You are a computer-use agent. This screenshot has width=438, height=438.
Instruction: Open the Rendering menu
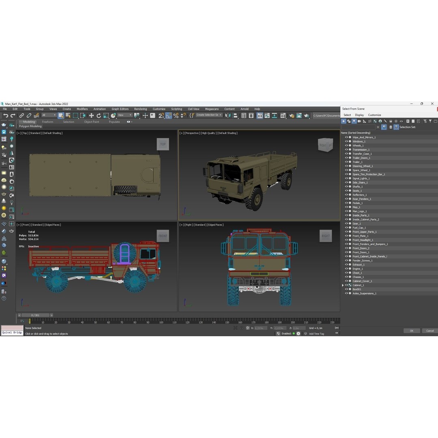pos(140,109)
